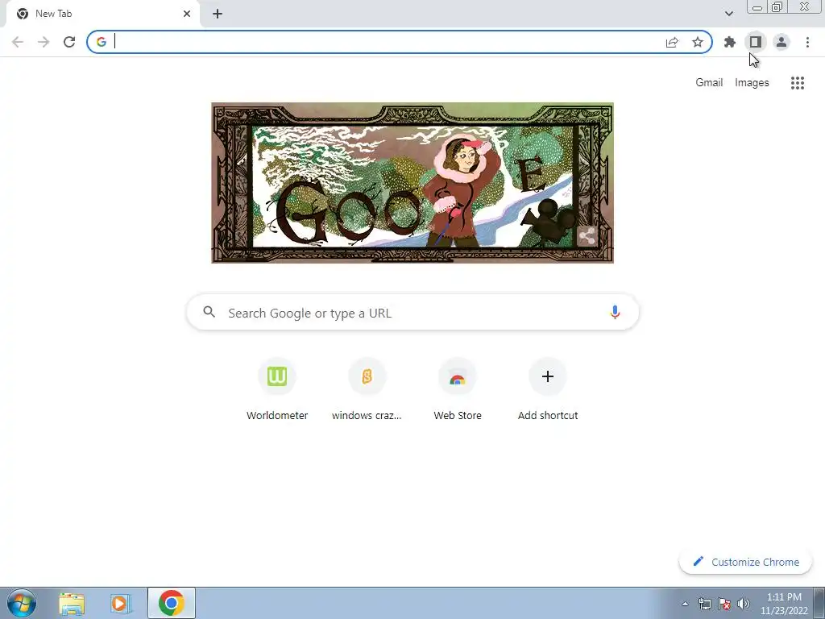
Task: Click the Customize Chrome button
Action: pos(746,562)
